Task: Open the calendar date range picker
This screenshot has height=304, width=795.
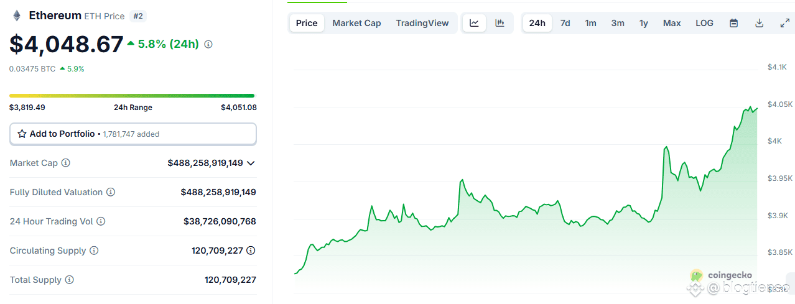Action: tap(733, 23)
